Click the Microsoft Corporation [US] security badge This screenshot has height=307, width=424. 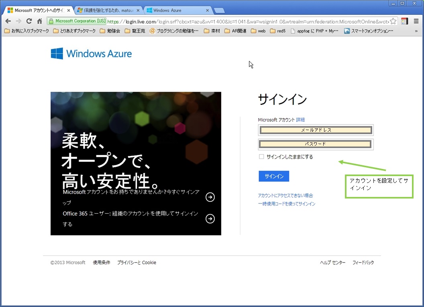[77, 21]
